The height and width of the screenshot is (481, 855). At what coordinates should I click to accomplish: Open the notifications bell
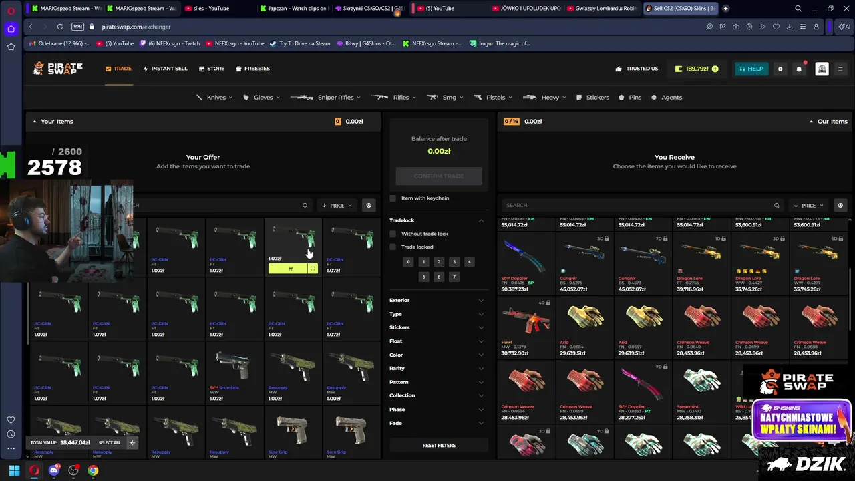799,69
